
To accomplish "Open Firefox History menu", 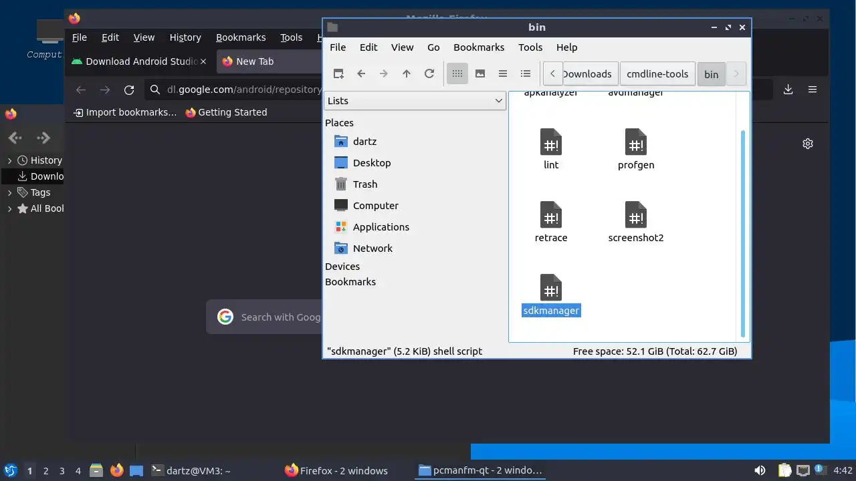I will click(x=185, y=37).
